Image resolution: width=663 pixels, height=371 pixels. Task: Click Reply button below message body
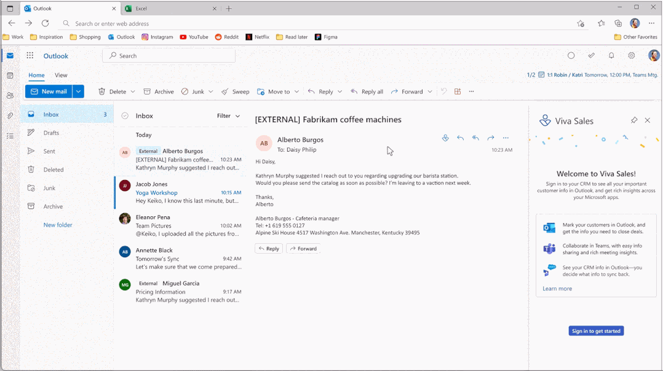(269, 249)
